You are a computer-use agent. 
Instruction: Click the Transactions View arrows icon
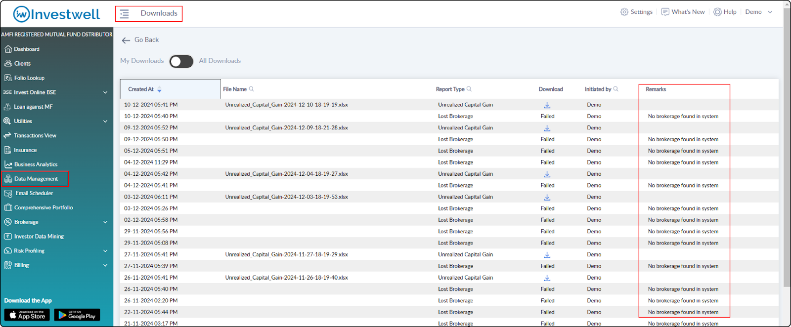[7, 135]
